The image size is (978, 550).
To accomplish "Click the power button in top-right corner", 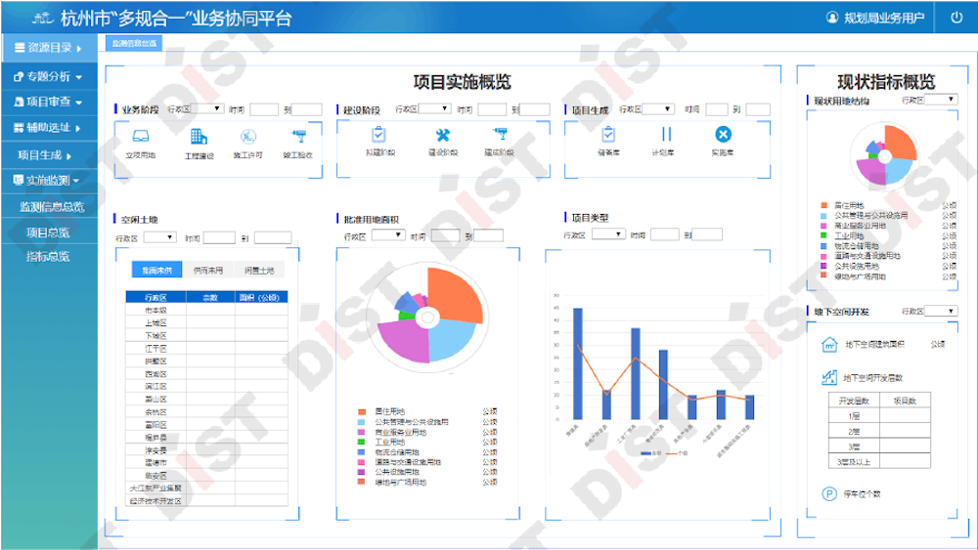I will (956, 18).
